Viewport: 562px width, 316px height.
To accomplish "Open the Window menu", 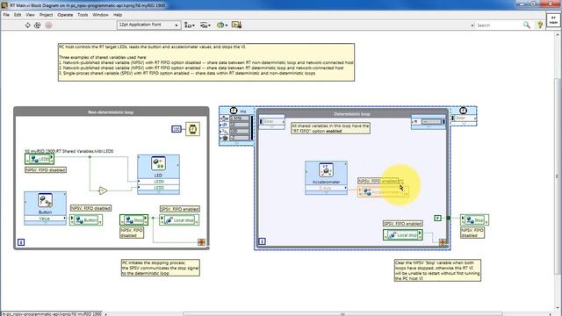I will pyautogui.click(x=100, y=15).
